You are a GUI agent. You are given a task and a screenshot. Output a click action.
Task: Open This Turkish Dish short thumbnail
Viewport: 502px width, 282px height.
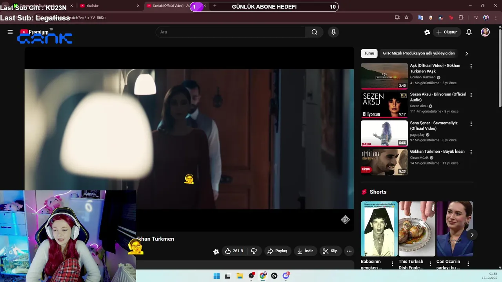click(417, 229)
